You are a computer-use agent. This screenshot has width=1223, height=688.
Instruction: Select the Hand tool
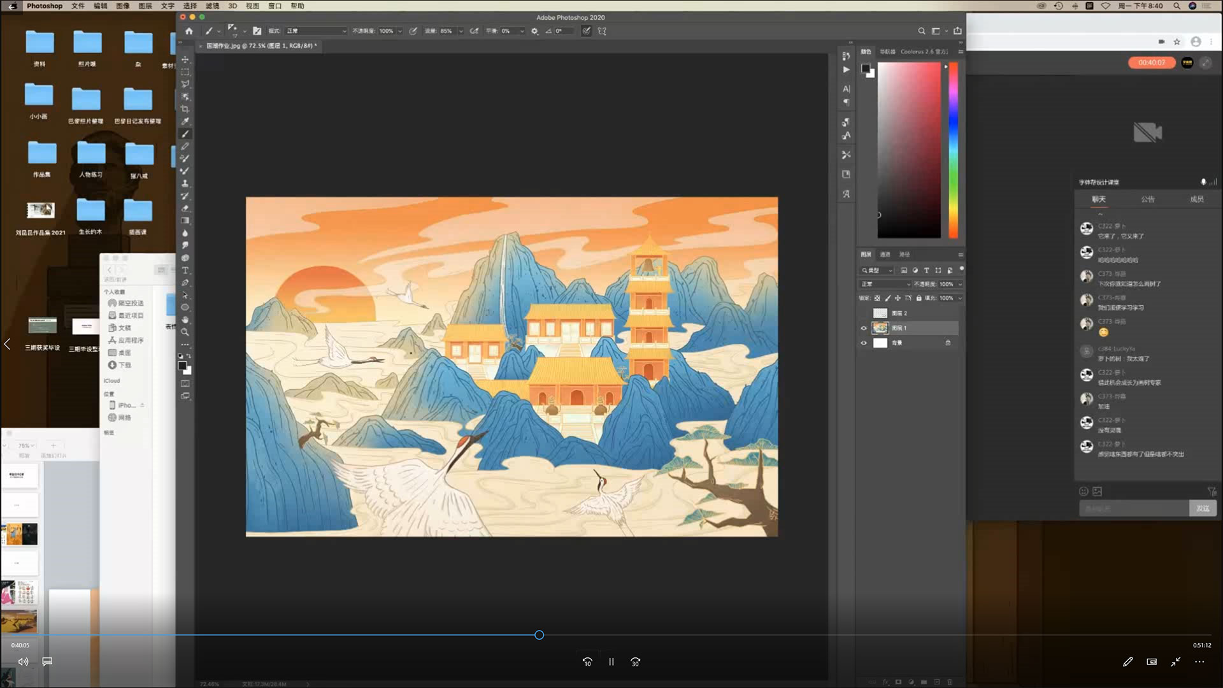[x=185, y=320]
